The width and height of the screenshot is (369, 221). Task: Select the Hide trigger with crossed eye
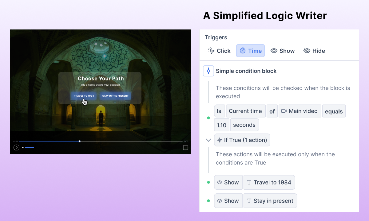314,51
